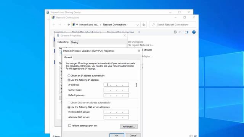The image size is (244, 137).
Task: Click the IP address input field
Action: [x=116, y=84]
